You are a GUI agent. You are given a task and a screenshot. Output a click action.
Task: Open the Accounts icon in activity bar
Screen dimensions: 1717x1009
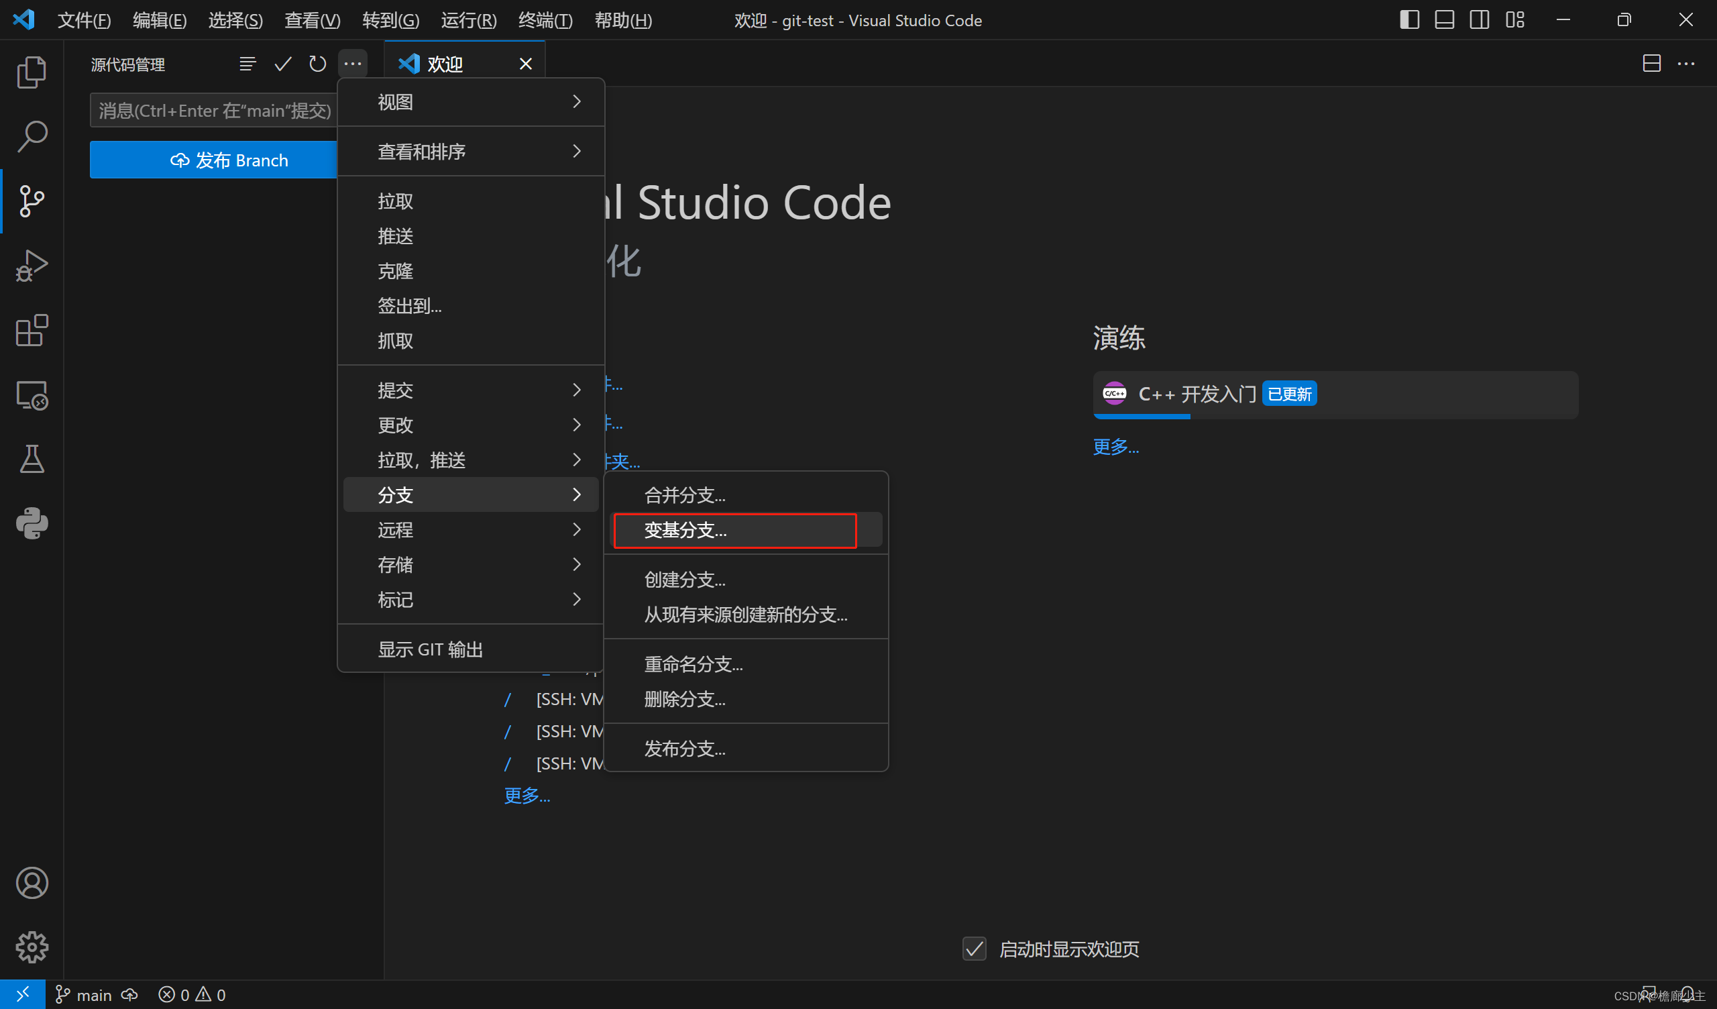(32, 883)
